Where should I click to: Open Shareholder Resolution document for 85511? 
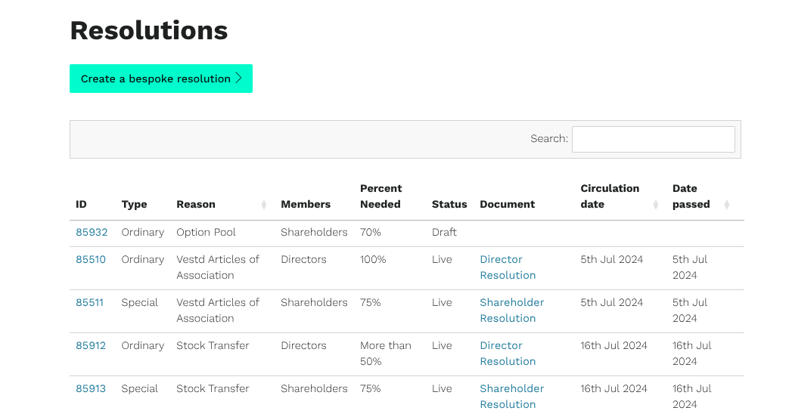click(511, 310)
